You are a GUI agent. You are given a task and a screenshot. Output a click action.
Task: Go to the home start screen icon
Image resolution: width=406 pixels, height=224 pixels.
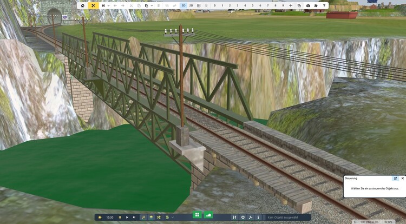[x=83, y=5]
